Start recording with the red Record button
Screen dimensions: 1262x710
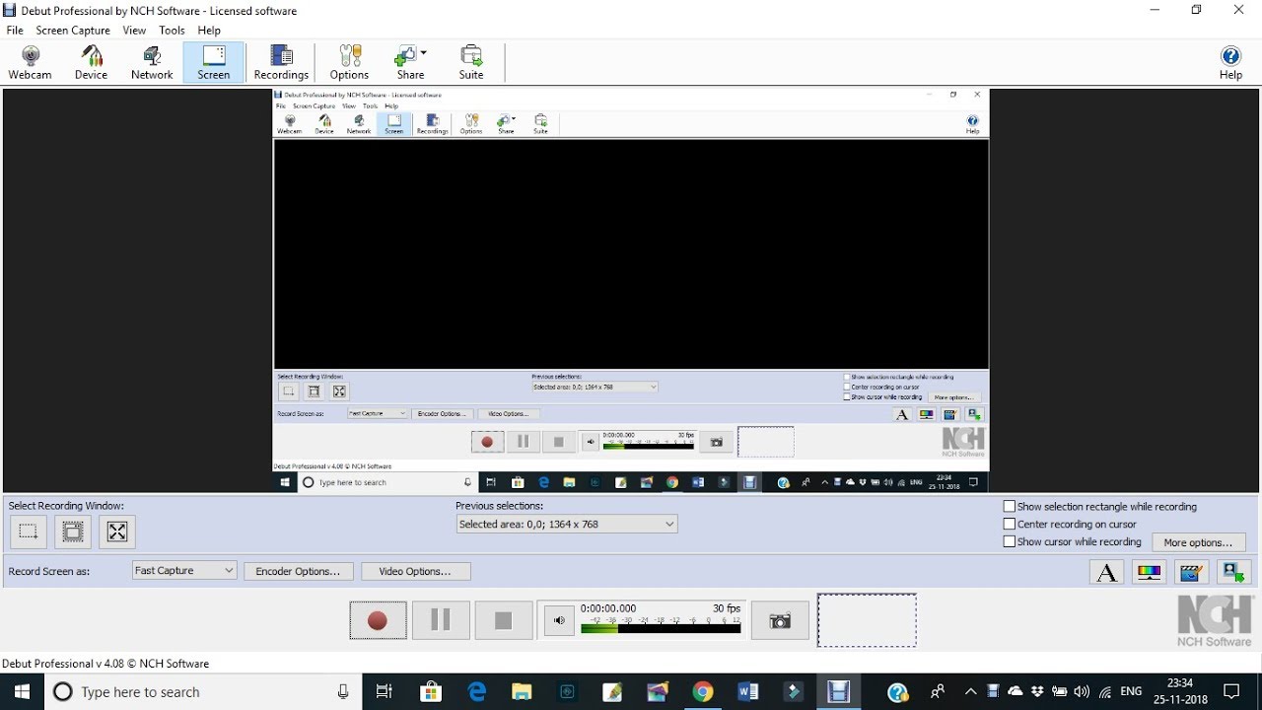378,621
